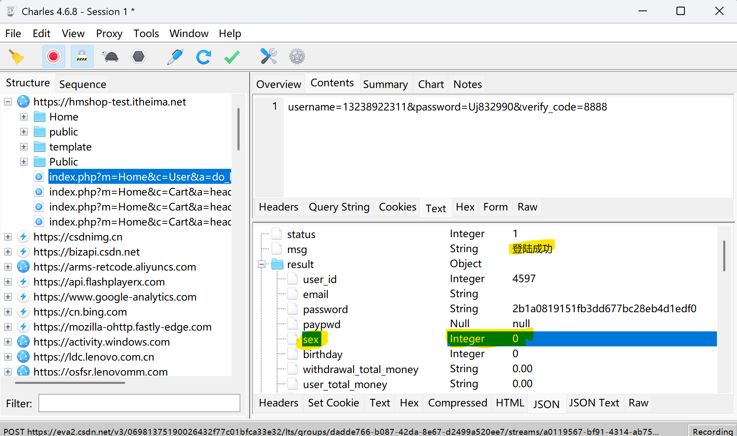Expand the template folder
The image size is (737, 436).
pos(24,147)
